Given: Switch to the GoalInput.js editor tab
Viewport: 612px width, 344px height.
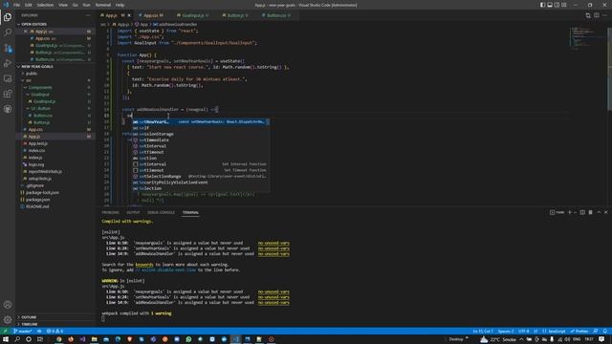Looking at the screenshot, I should point(193,15).
